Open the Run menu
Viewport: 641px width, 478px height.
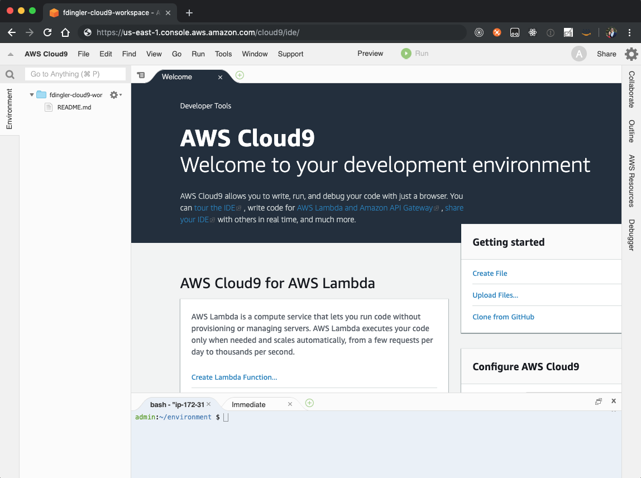[x=198, y=54]
